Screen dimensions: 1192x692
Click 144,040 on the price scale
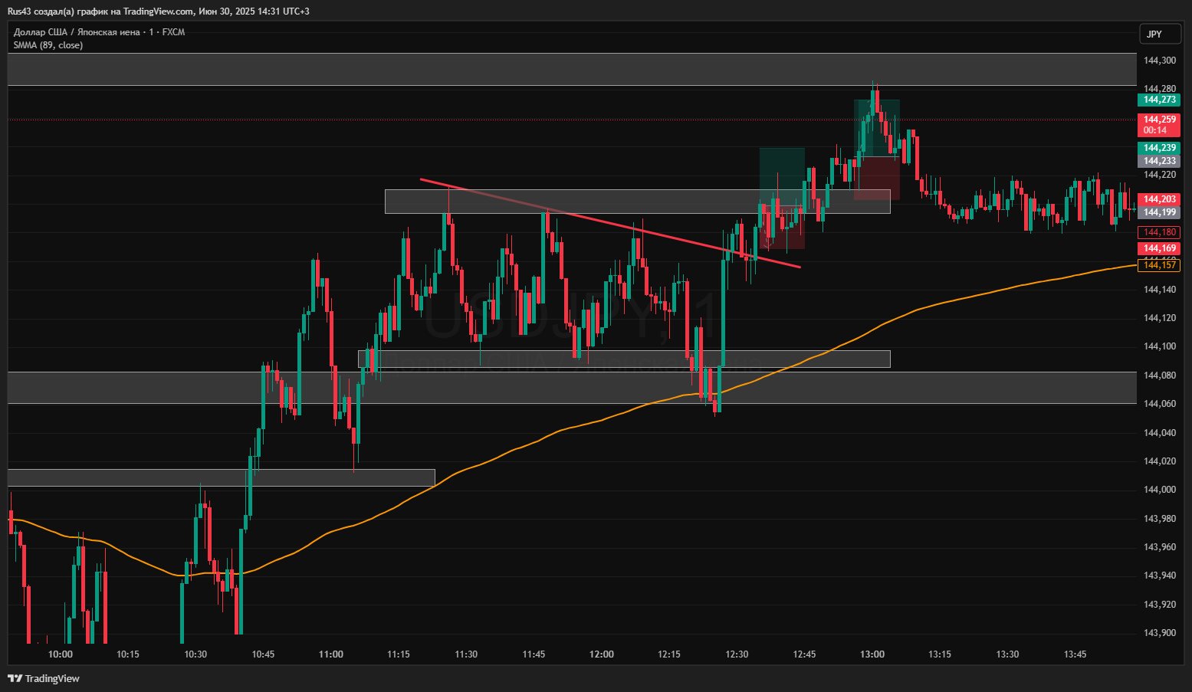1159,433
